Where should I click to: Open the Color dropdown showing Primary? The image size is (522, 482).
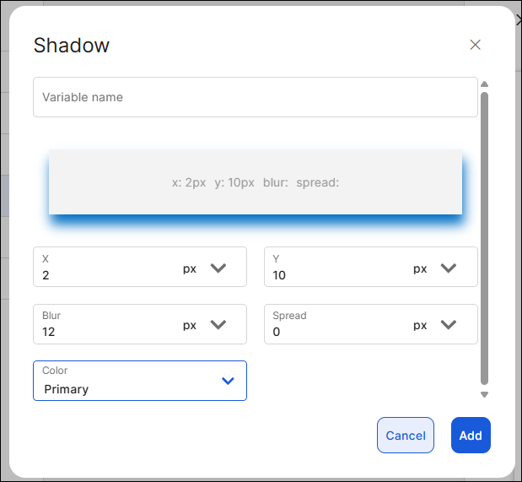coord(140,381)
